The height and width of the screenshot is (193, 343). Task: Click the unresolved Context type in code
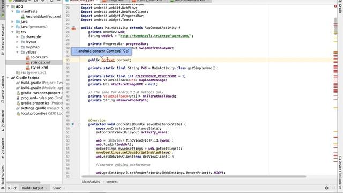[108, 60]
